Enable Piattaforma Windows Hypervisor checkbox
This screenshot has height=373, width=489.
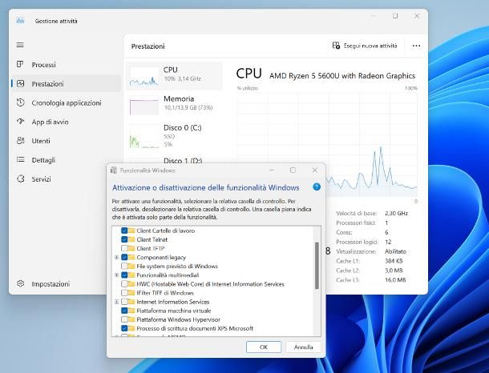124,319
